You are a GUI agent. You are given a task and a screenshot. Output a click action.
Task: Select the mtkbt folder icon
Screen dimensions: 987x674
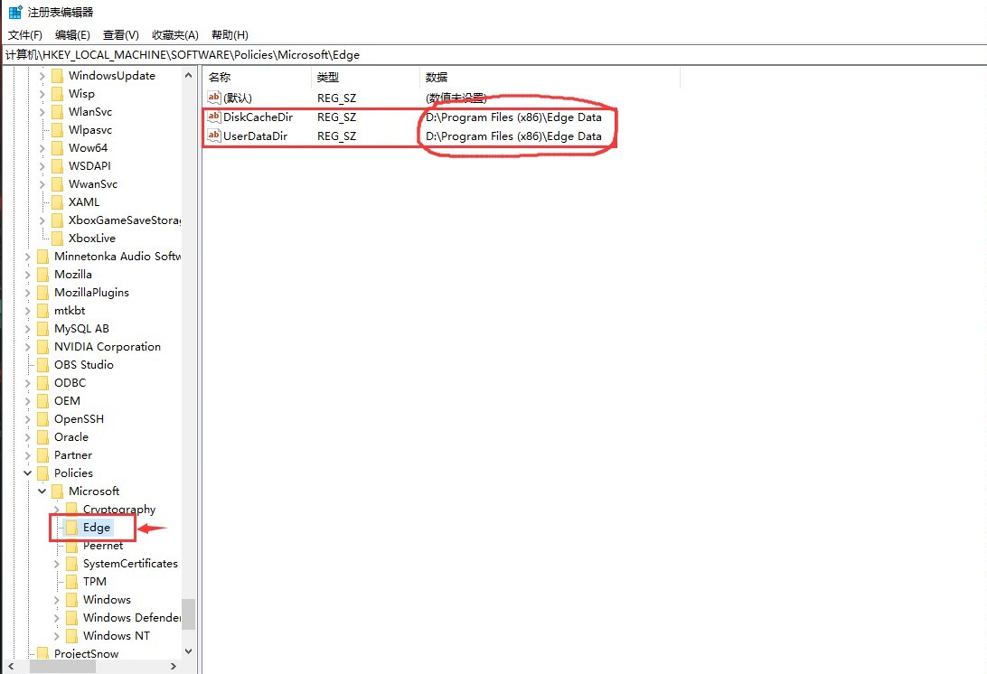pyautogui.click(x=42, y=311)
